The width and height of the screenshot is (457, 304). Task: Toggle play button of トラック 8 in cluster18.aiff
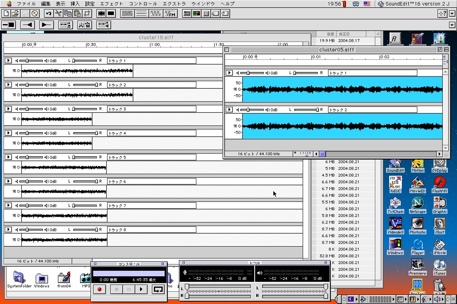8,230
